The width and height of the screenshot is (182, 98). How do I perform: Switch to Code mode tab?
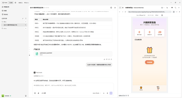11,3
